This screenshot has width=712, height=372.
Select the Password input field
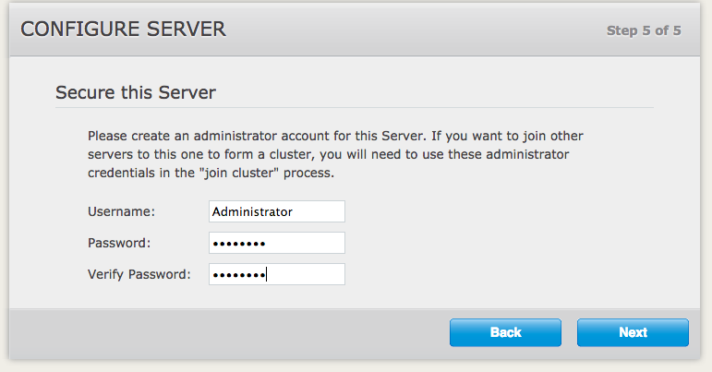click(x=277, y=243)
